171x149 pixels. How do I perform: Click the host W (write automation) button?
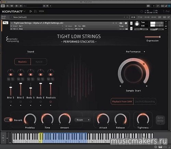(12, 6)
